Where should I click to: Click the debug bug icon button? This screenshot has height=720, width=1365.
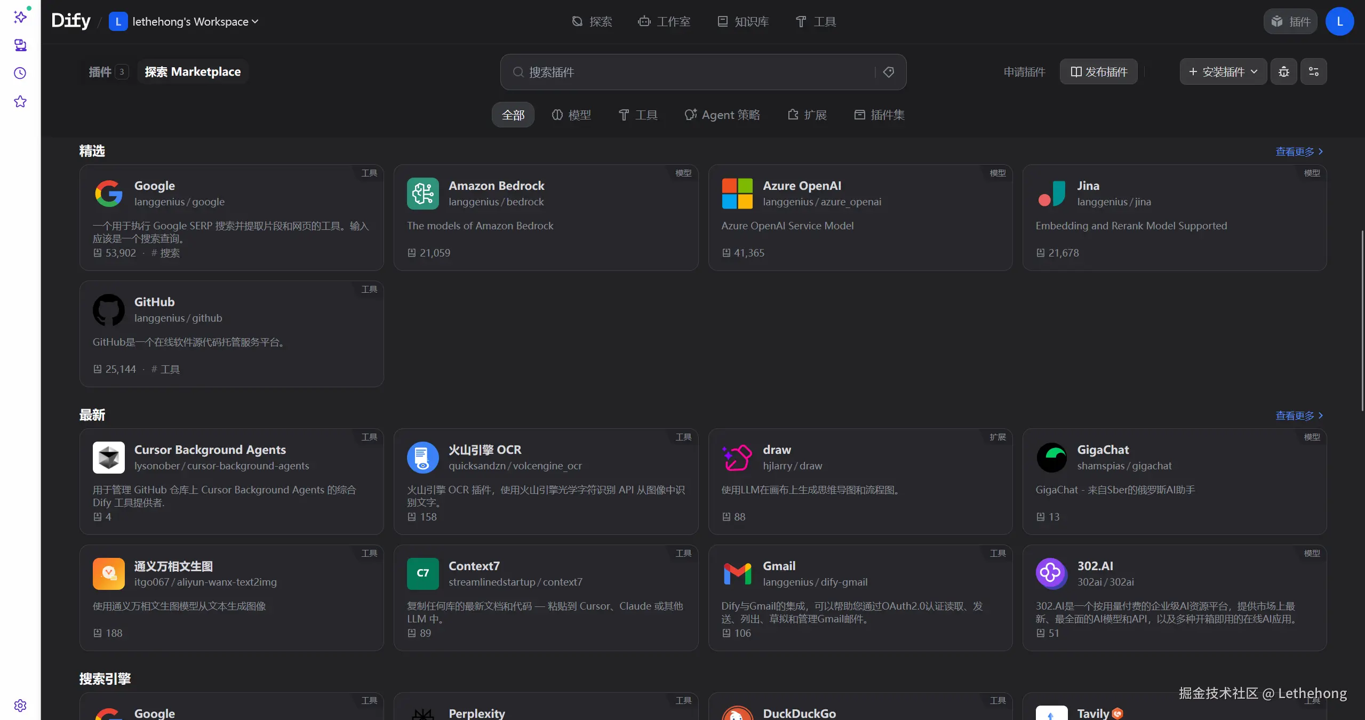pyautogui.click(x=1283, y=71)
